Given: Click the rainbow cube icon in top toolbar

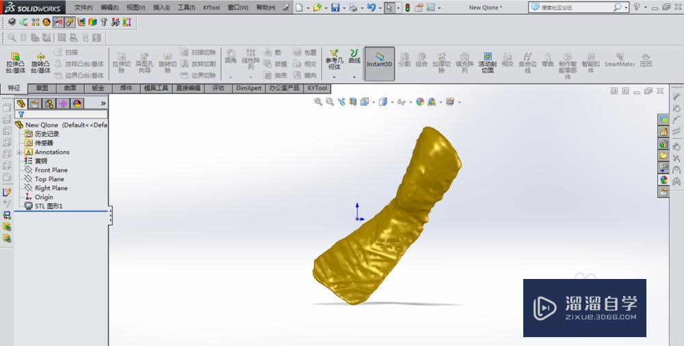Looking at the screenshot, I should point(92,22).
